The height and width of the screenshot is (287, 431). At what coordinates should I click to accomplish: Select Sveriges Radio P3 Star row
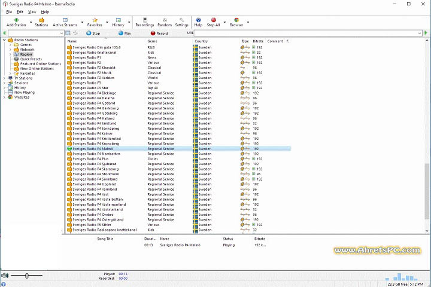tap(178, 88)
